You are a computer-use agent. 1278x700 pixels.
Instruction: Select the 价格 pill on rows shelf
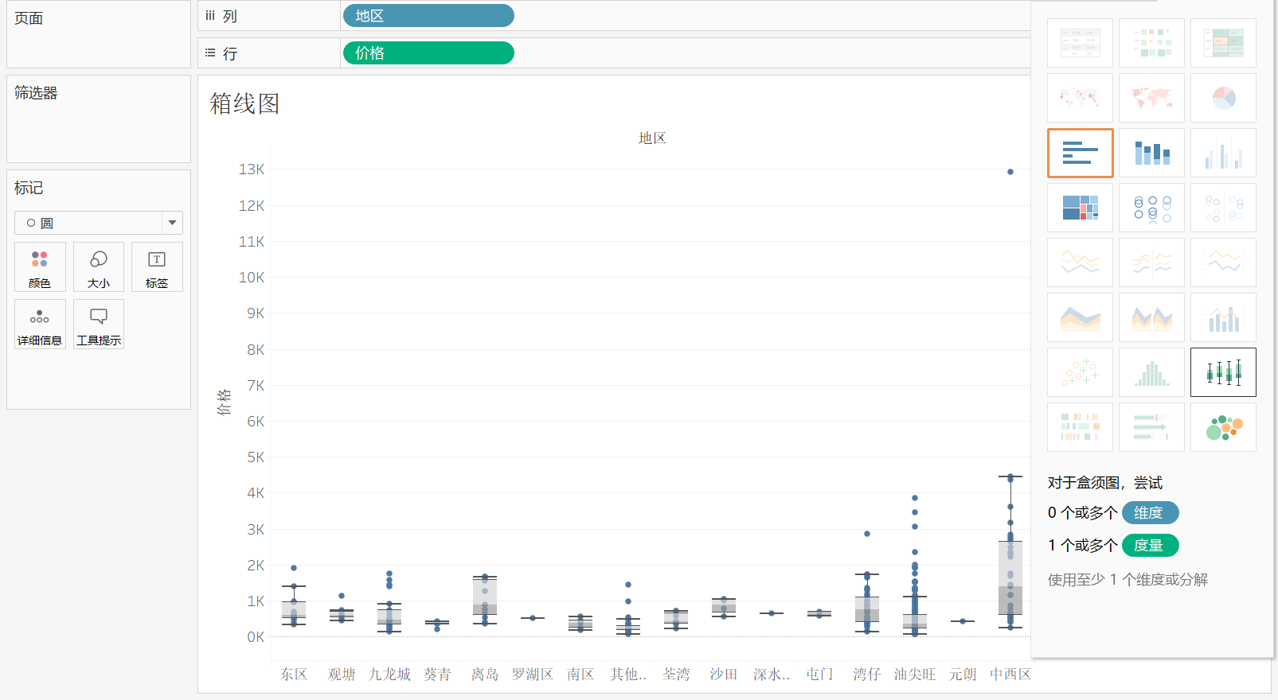pos(428,53)
